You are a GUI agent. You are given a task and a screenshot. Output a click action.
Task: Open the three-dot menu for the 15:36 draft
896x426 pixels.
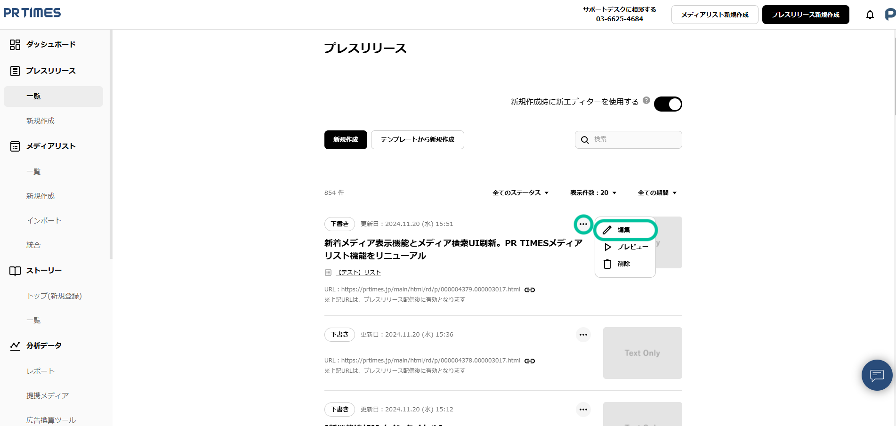click(x=583, y=335)
